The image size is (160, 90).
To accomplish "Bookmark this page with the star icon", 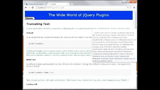I will (x=130, y=7).
